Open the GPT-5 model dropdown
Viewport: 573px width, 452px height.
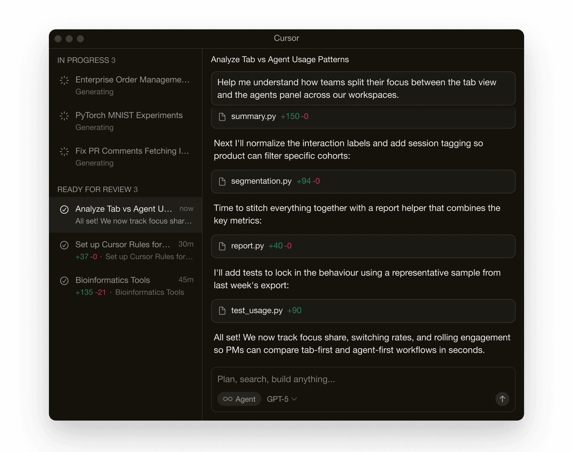tap(282, 399)
